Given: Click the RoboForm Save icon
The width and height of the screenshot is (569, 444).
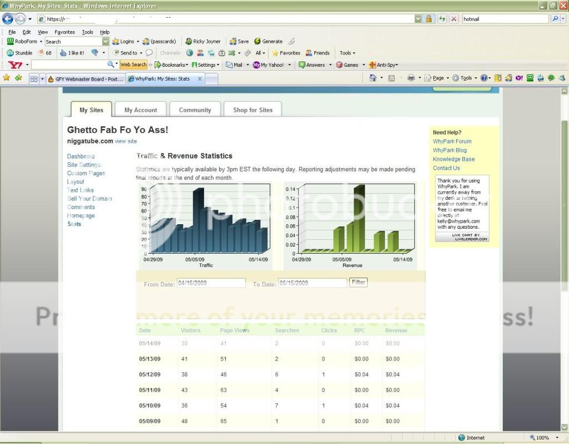Looking at the screenshot, I should click(x=240, y=42).
